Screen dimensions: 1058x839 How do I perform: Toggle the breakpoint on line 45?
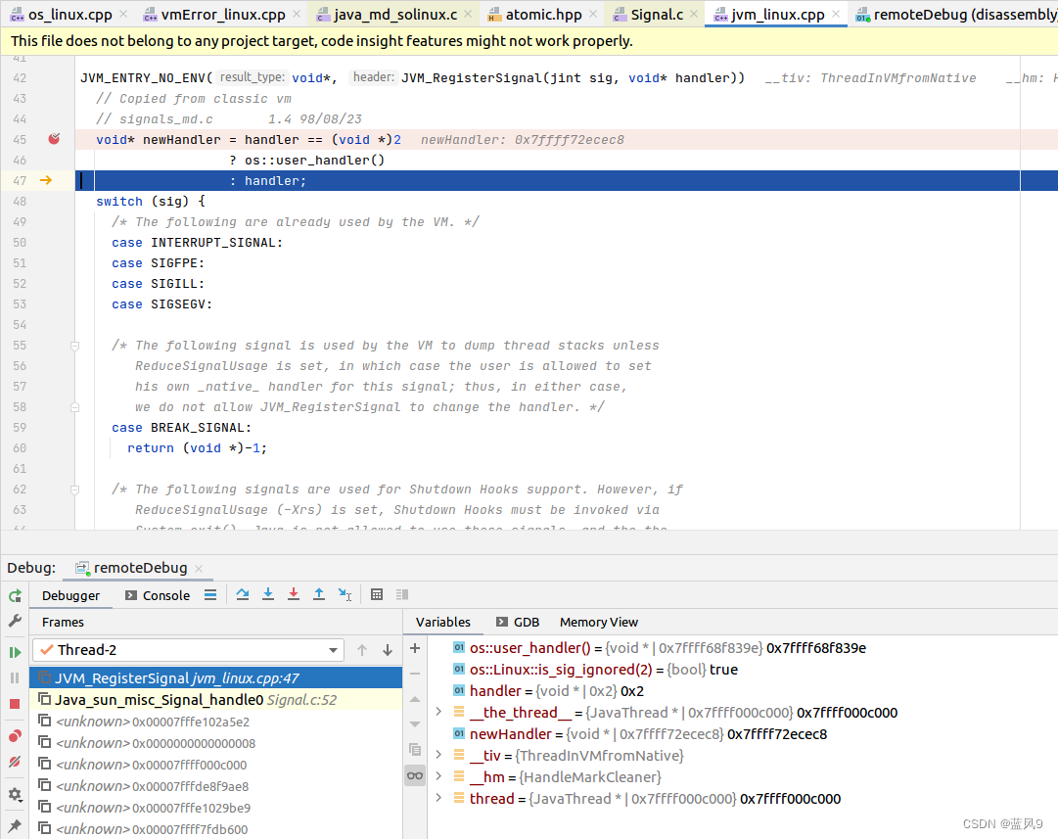point(54,139)
